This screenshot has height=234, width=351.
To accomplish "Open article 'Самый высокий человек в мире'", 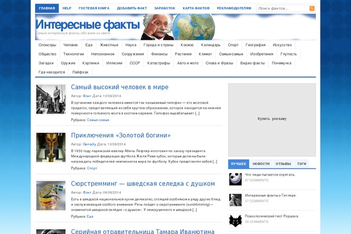I will point(120,87).
